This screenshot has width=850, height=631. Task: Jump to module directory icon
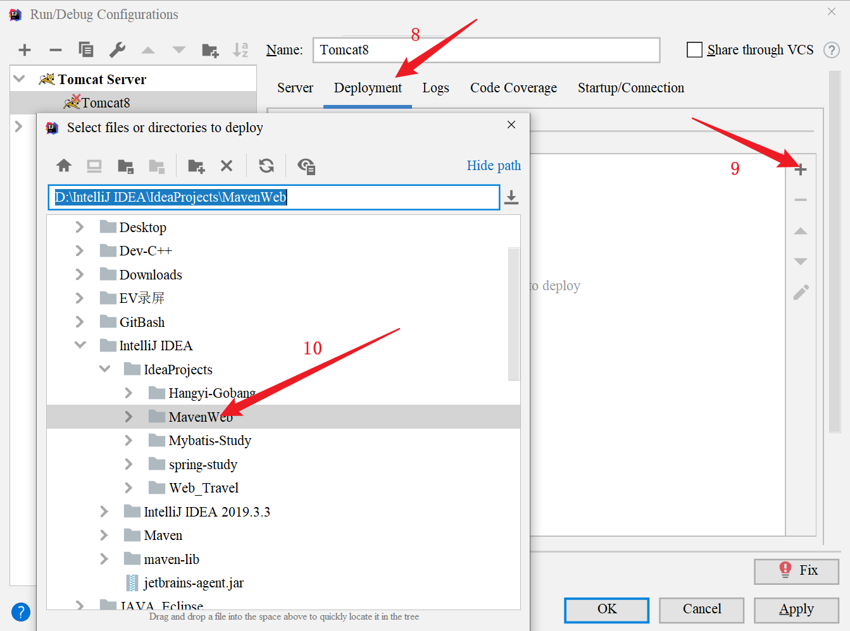coord(156,166)
